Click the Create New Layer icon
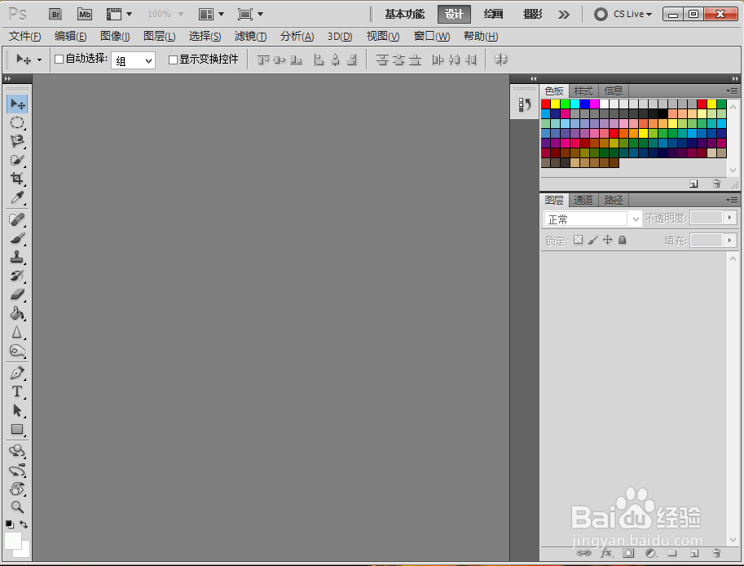Viewport: 744px width, 566px height. tap(695, 553)
